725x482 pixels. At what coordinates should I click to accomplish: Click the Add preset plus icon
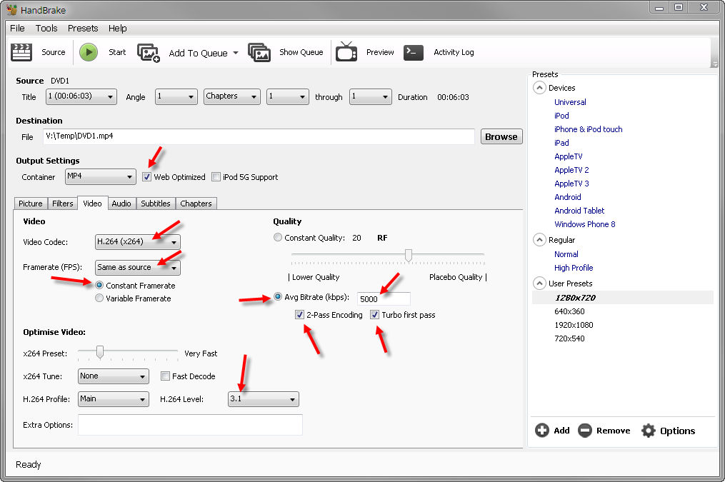(x=542, y=431)
